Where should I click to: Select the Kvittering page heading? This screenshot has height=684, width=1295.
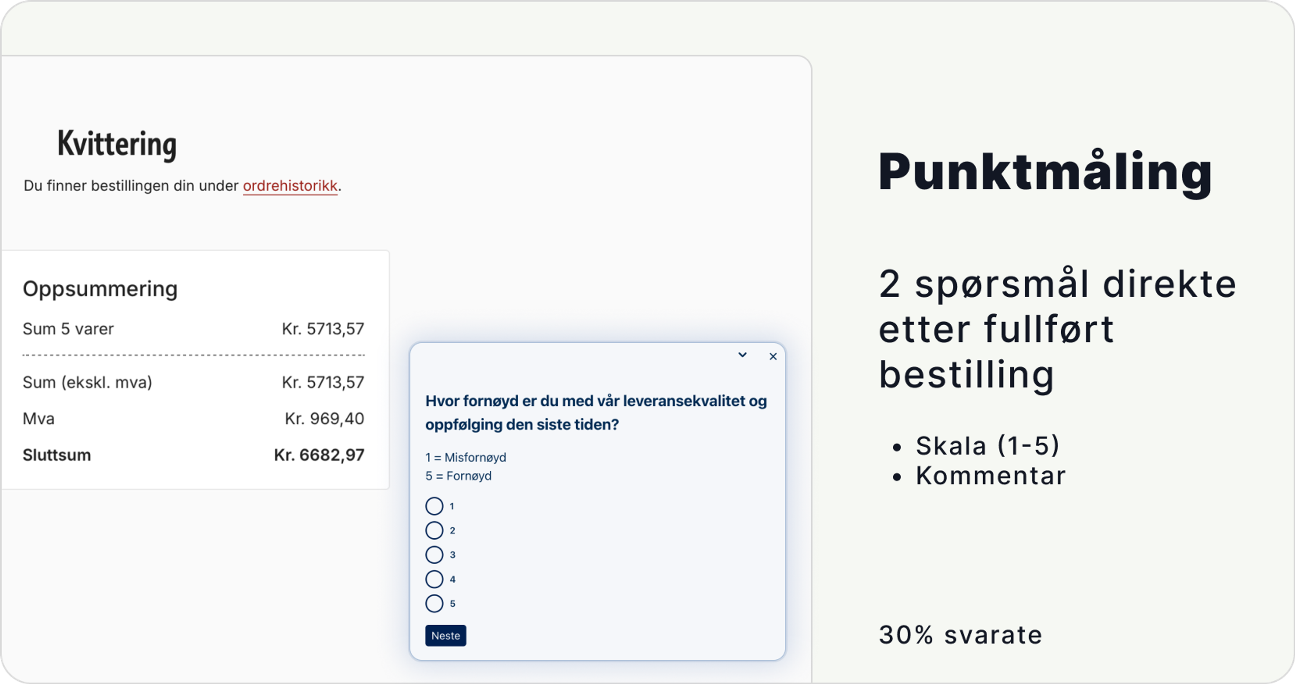coord(117,144)
